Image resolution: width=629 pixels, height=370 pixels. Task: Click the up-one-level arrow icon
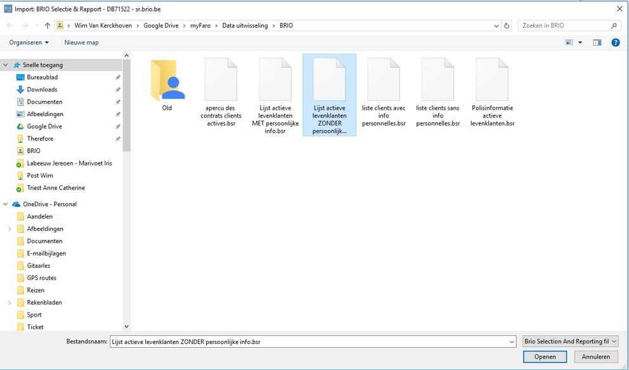48,26
